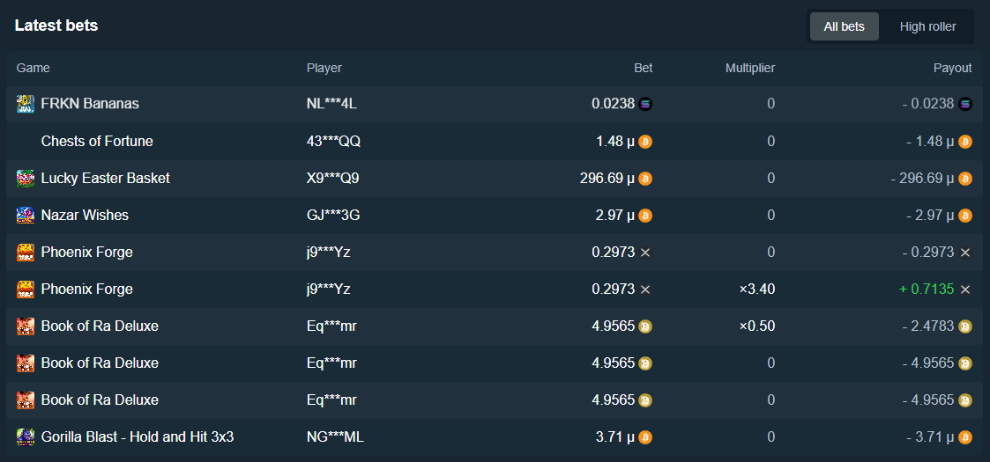Click player name NL***4L
This screenshot has width=990, height=462.
[x=331, y=104]
